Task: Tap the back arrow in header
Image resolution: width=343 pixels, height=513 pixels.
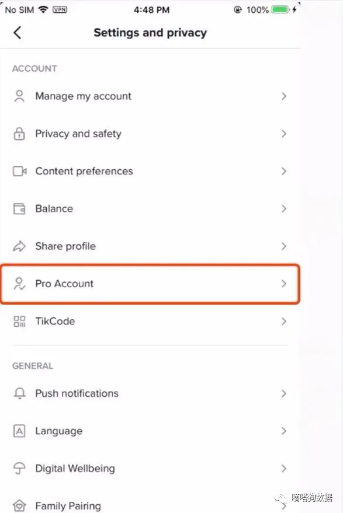Action: coord(18,33)
